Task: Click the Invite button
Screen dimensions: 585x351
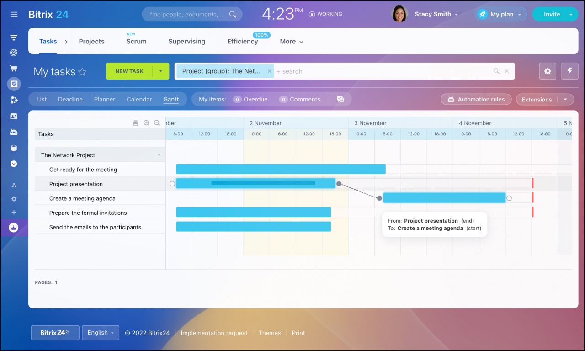Action: (x=552, y=14)
